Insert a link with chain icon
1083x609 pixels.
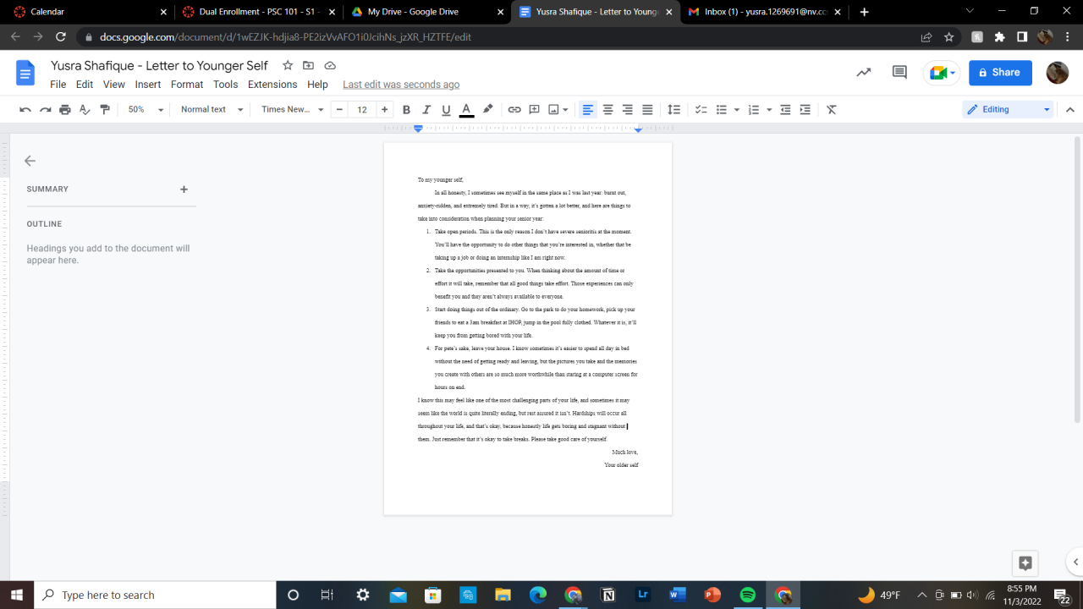514,109
